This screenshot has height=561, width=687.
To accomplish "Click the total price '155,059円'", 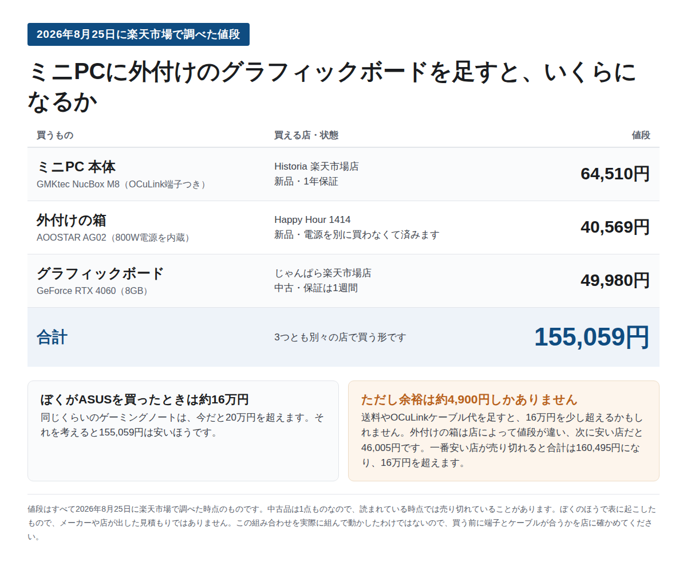I will tap(592, 337).
